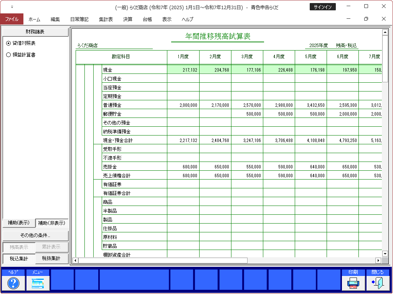Screen dimensions: 393x294
Task: Click the Print printer icon
Action: pyautogui.click(x=353, y=283)
